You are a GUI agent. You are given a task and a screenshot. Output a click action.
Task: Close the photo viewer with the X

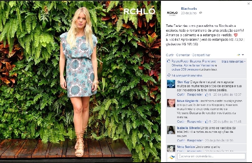click(248, 4)
